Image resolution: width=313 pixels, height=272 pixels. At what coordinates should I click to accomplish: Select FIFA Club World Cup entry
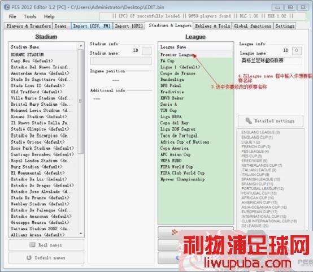pyautogui.click(x=195, y=173)
